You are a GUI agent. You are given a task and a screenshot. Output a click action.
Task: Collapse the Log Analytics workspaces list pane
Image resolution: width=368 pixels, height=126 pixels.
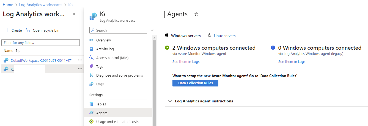(x=74, y=14)
